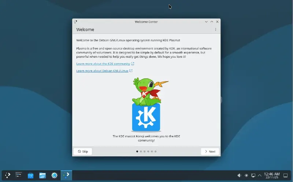Click the gear-shaped settings icon in taskbar
This screenshot has height=182, width=293.
(54, 175)
